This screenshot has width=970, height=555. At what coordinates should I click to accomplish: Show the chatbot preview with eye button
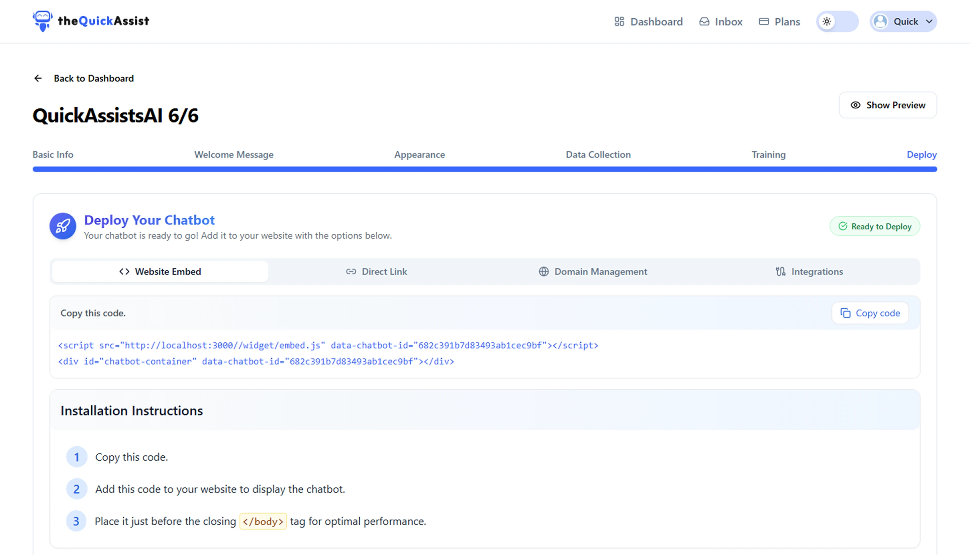coord(888,105)
